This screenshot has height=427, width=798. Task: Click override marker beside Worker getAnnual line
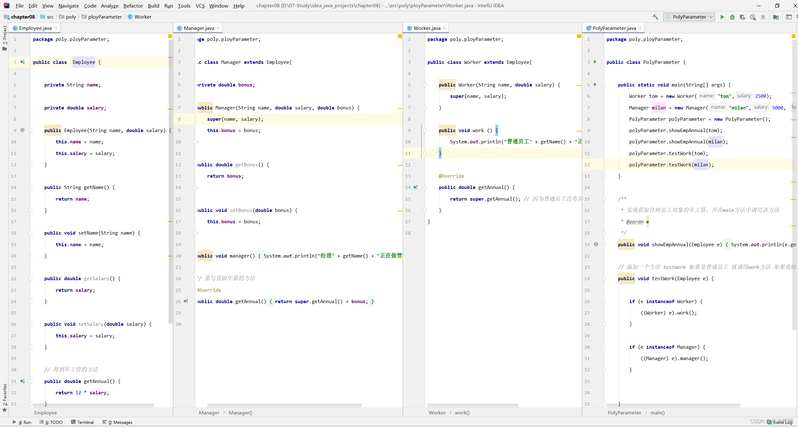(x=416, y=187)
